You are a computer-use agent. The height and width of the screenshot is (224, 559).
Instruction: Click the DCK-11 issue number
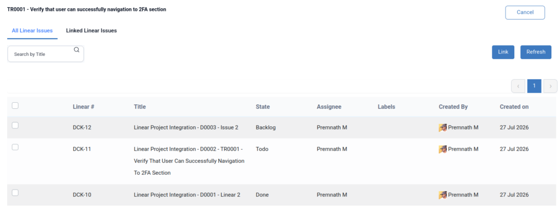tap(82, 149)
